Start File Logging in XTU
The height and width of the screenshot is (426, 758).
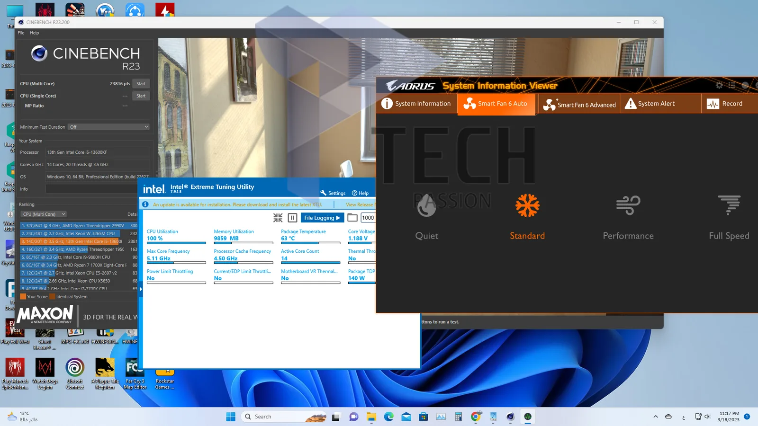coord(322,218)
